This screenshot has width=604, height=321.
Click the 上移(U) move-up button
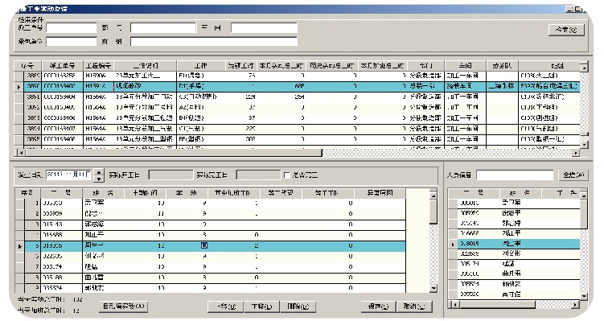point(226,307)
